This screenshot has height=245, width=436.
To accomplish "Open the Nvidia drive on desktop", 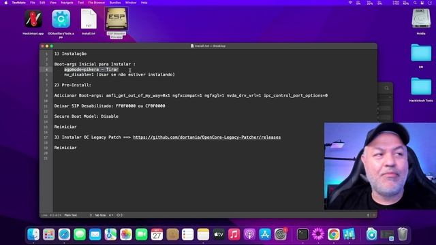I will [x=421, y=18].
